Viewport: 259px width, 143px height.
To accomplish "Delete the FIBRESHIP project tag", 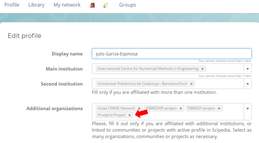I will 181,108.
